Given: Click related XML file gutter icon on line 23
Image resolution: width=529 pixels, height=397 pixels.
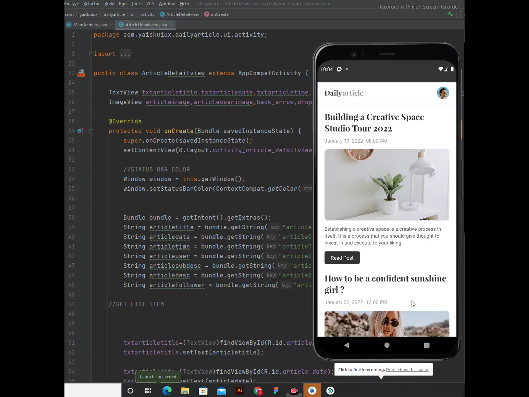Looking at the screenshot, I should [x=81, y=73].
